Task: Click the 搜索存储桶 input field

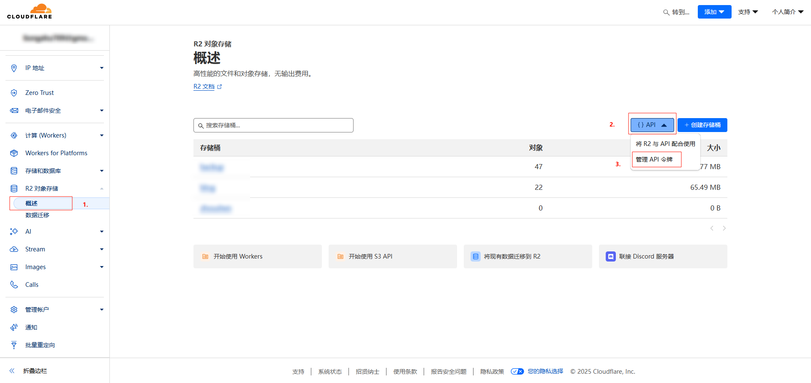Action: 273,125
